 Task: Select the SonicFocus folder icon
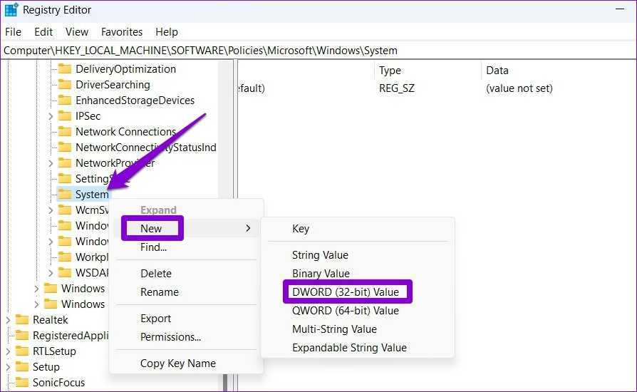pyautogui.click(x=22, y=383)
